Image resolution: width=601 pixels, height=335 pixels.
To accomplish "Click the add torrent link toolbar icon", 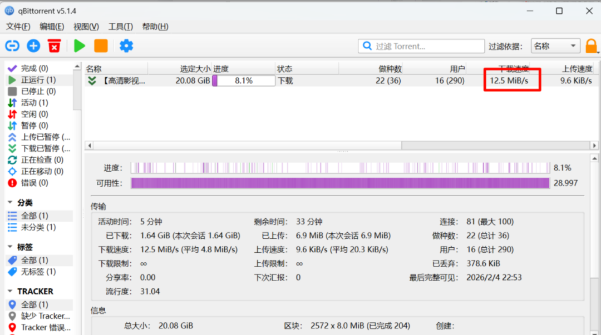I will click(12, 46).
